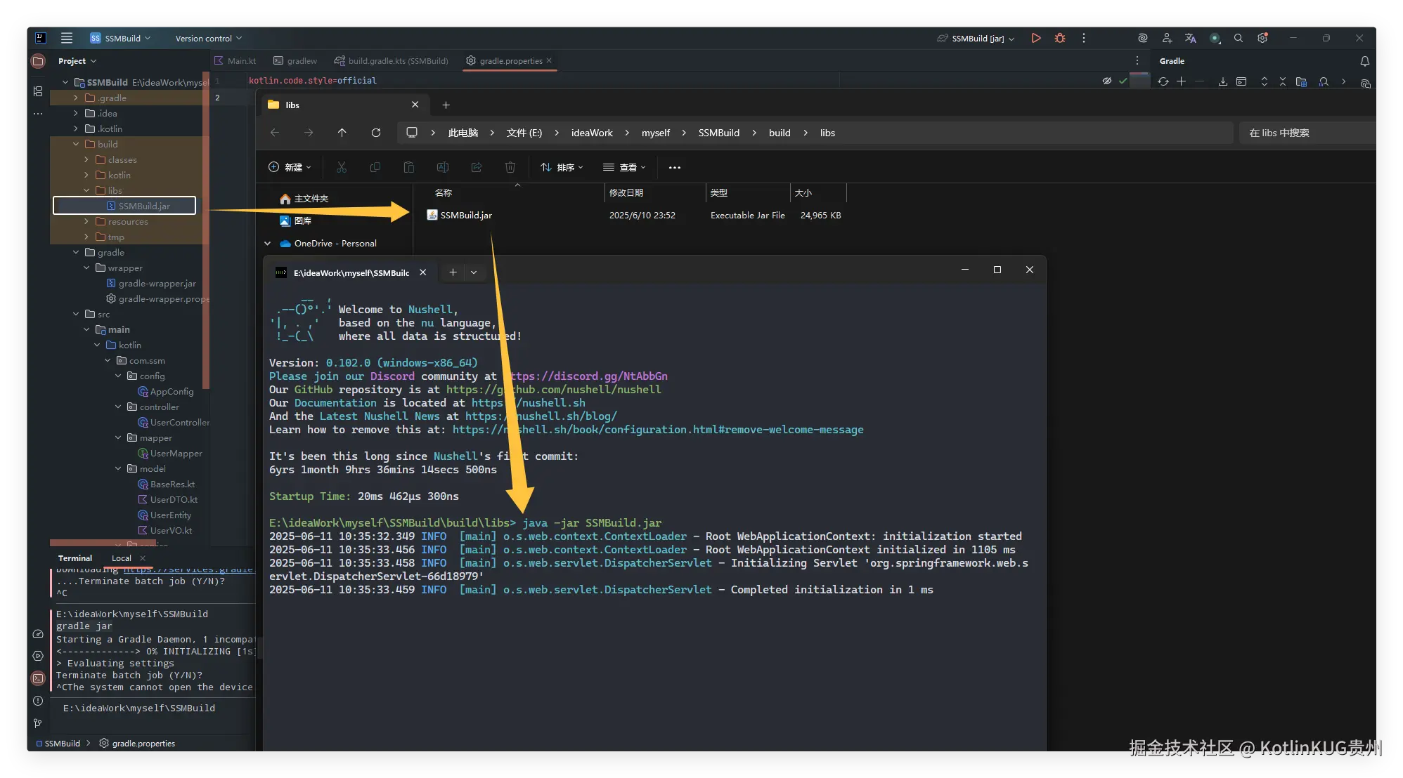Screen dimensions: 1403x778
Task: Click the Debug bug icon
Action: tap(1060, 38)
